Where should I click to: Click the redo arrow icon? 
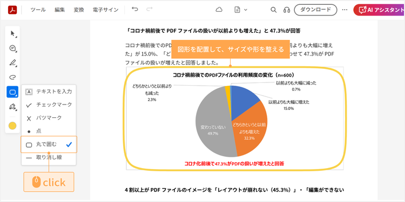click(149, 9)
